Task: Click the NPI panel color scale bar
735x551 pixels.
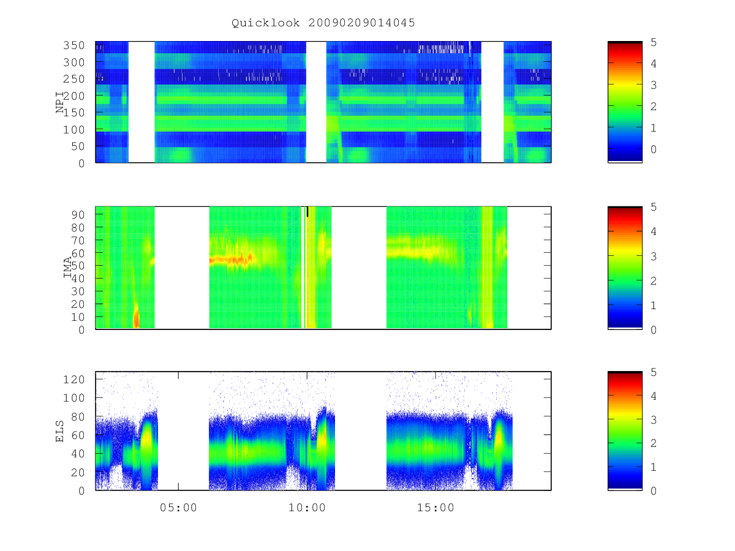Action: (x=625, y=102)
